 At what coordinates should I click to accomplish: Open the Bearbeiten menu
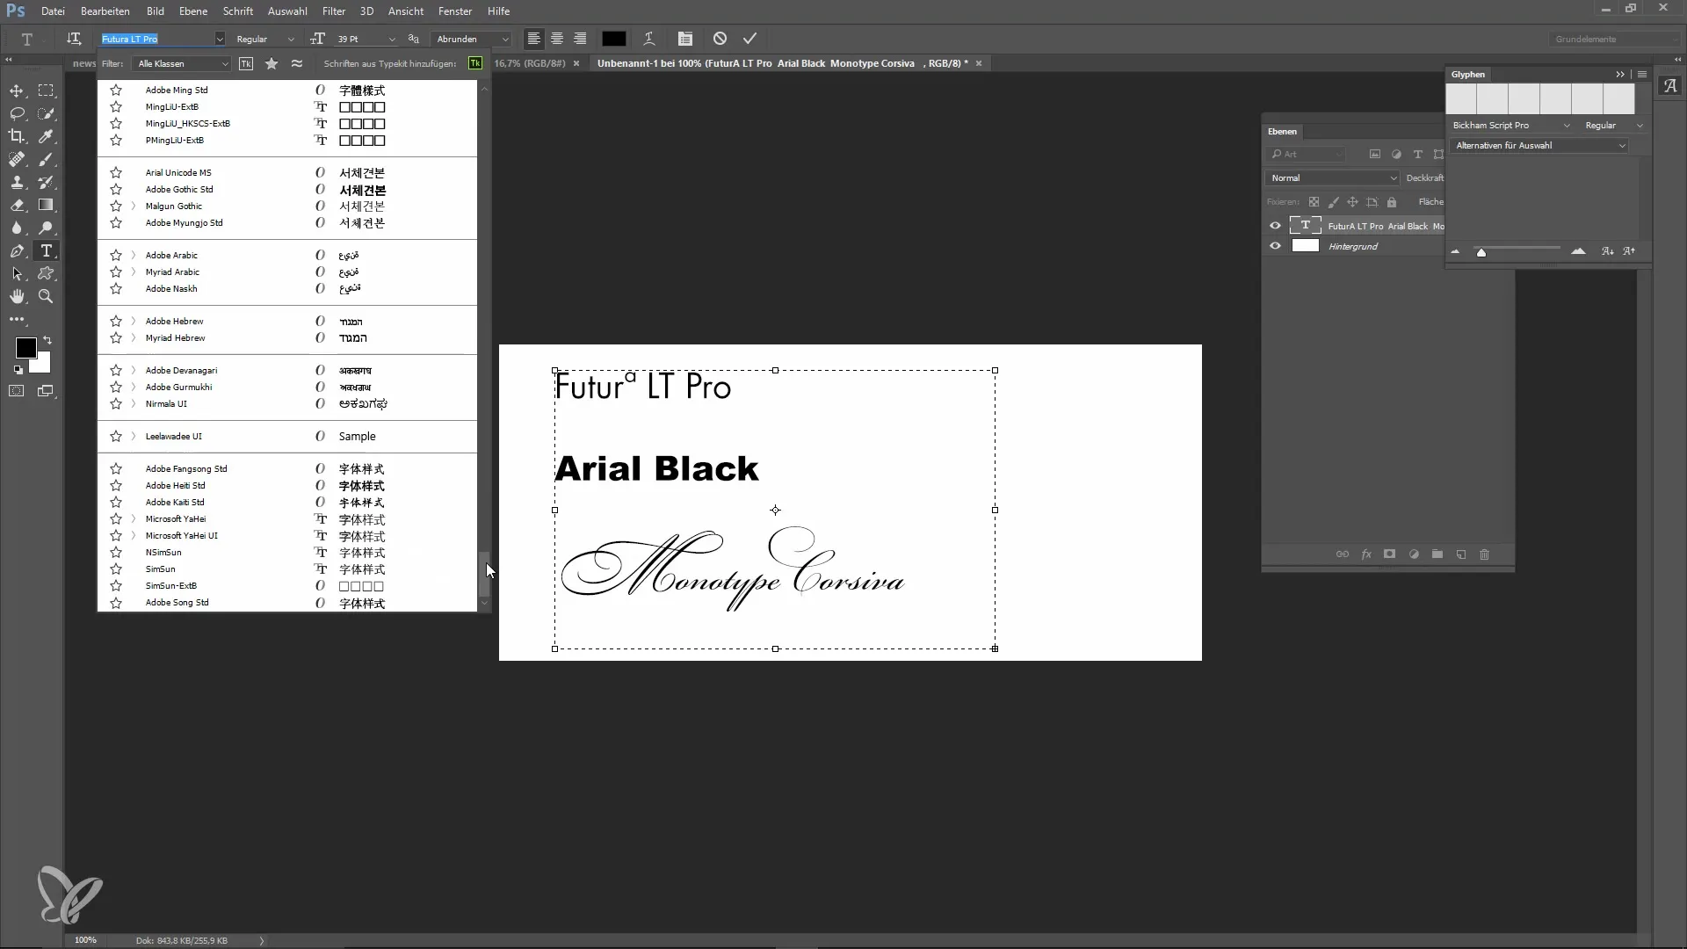point(105,11)
